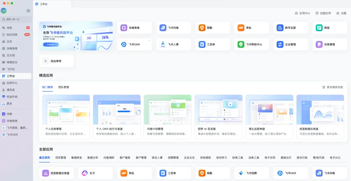Open the 扣子 app in recent apps
351x181 pixels.
pyautogui.click(x=95, y=173)
